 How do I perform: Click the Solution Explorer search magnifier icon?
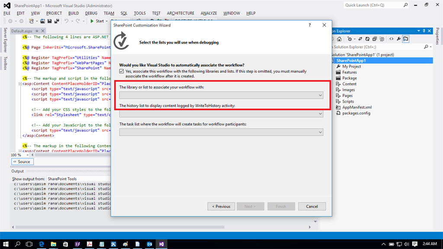(426, 47)
